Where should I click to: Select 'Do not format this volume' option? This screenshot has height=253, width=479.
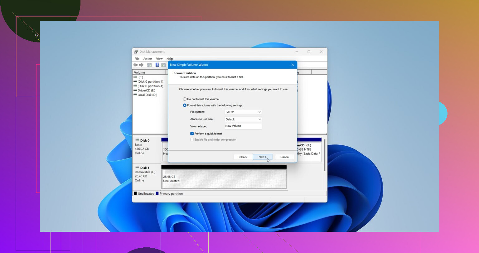click(185, 99)
